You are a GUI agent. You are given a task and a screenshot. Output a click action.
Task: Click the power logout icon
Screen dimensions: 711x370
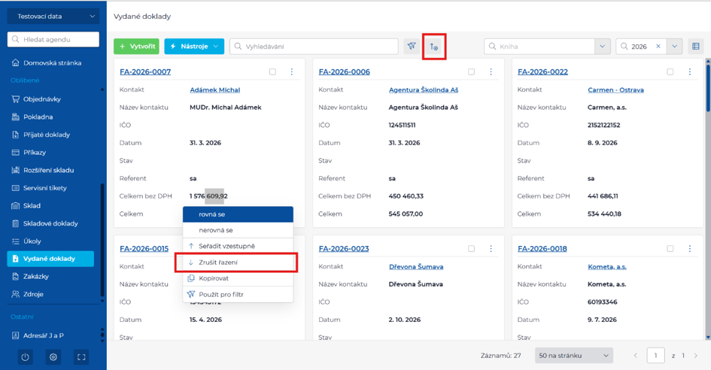pyautogui.click(x=25, y=357)
